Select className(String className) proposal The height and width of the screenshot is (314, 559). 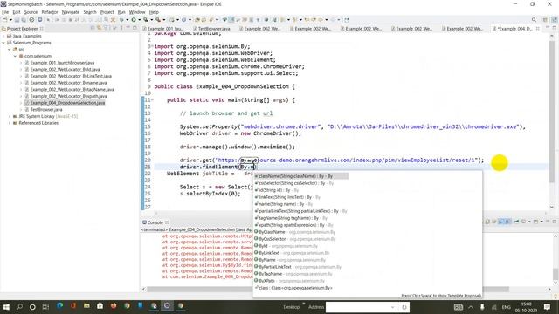300,176
